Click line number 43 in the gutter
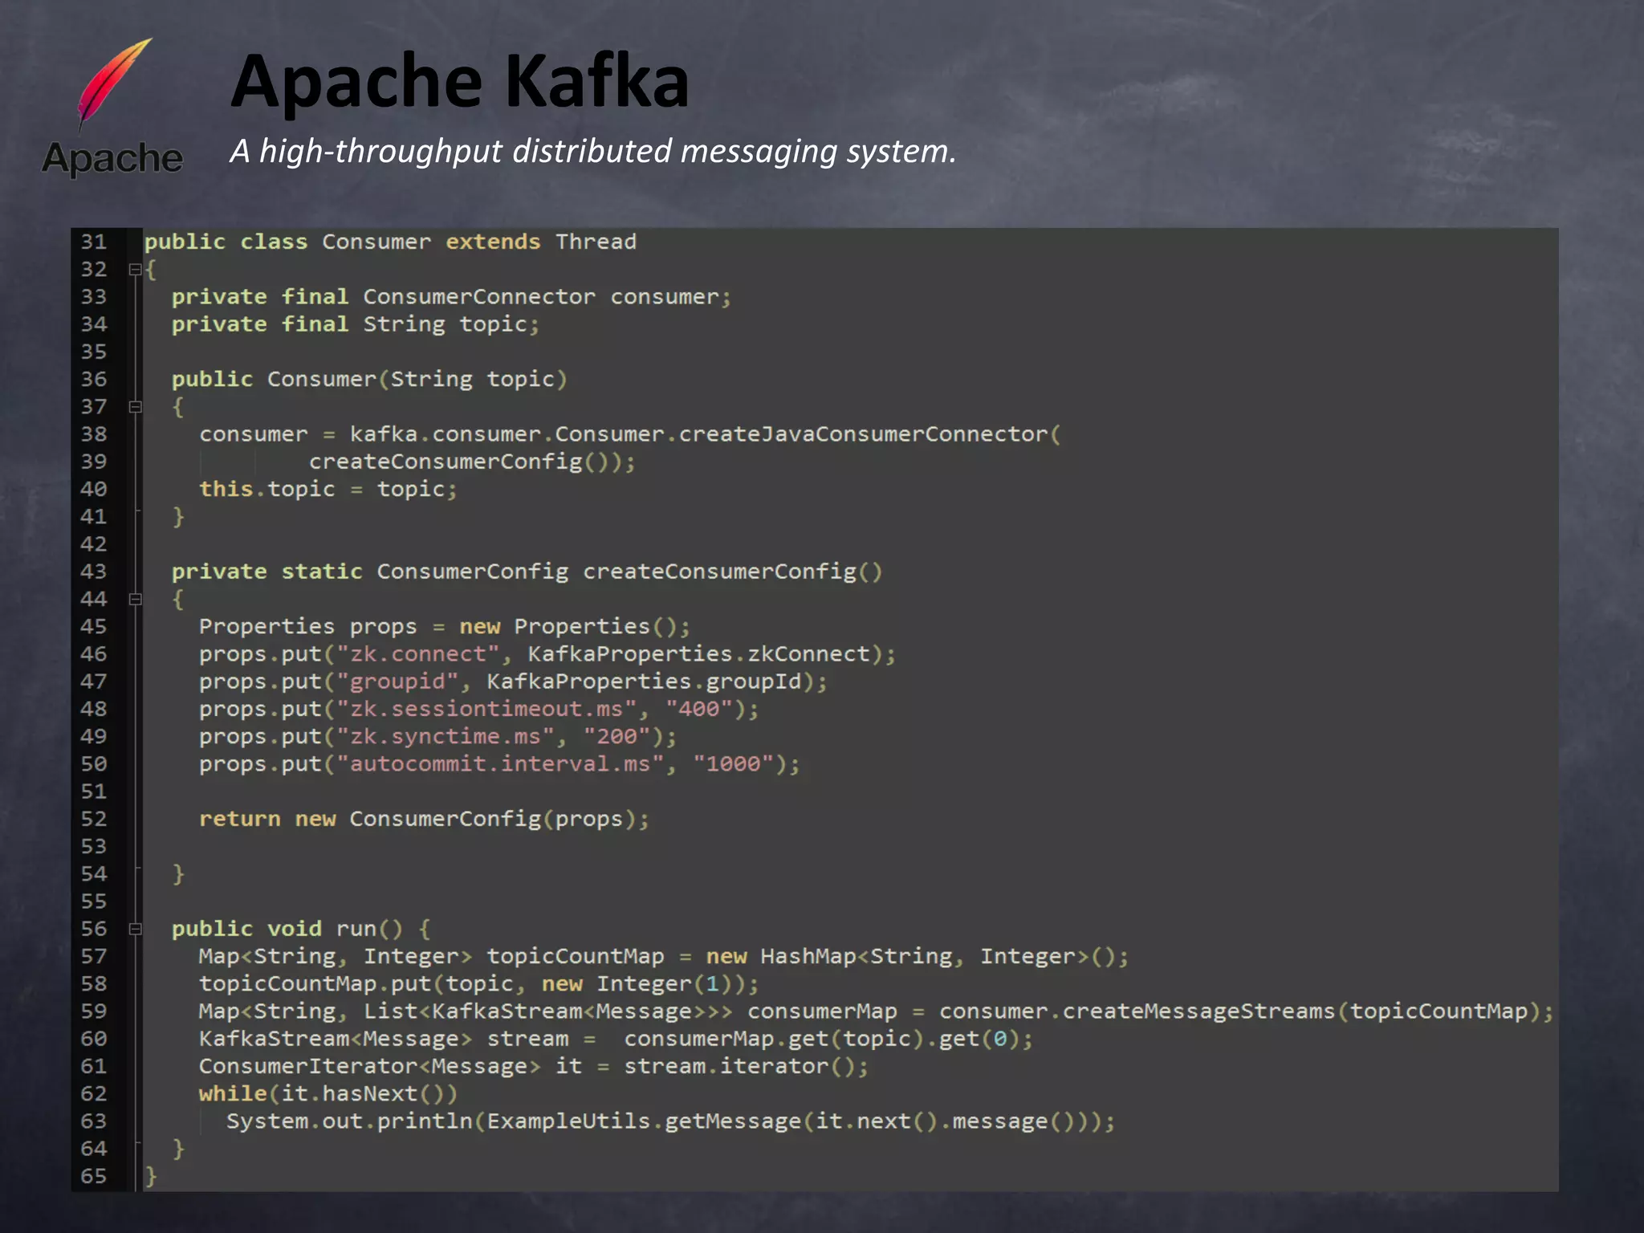Viewport: 1644px width, 1233px height. (x=94, y=572)
